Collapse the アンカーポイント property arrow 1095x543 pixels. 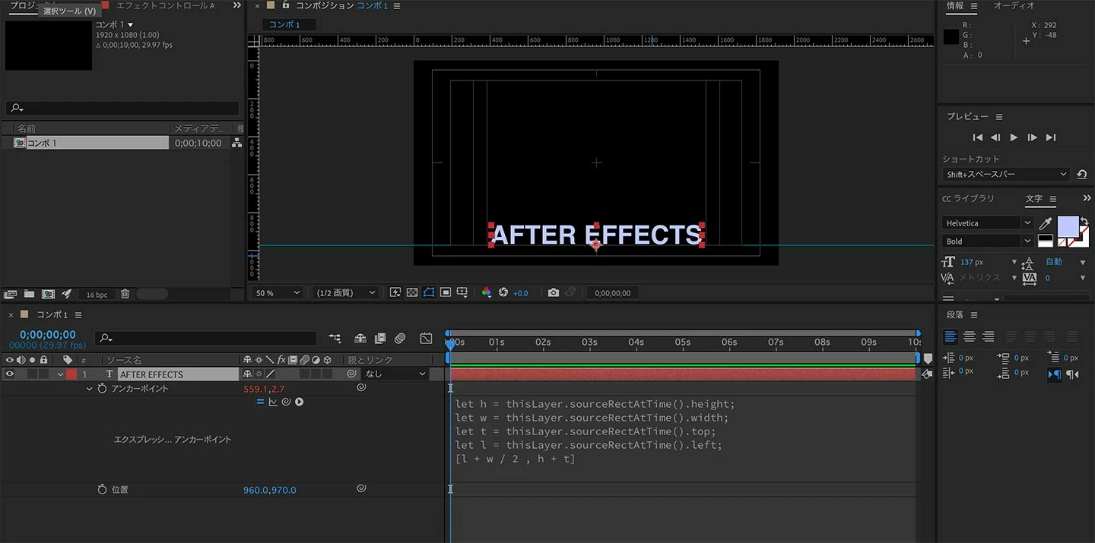[89, 389]
